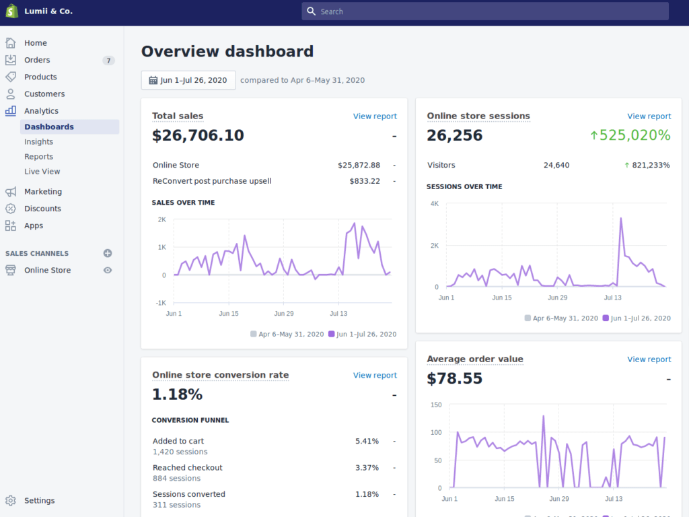Click the Shopify logo bag icon

point(11,11)
